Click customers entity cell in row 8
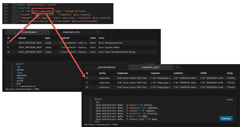The height and width of the screenshot is (127, 240). [x=104, y=78]
